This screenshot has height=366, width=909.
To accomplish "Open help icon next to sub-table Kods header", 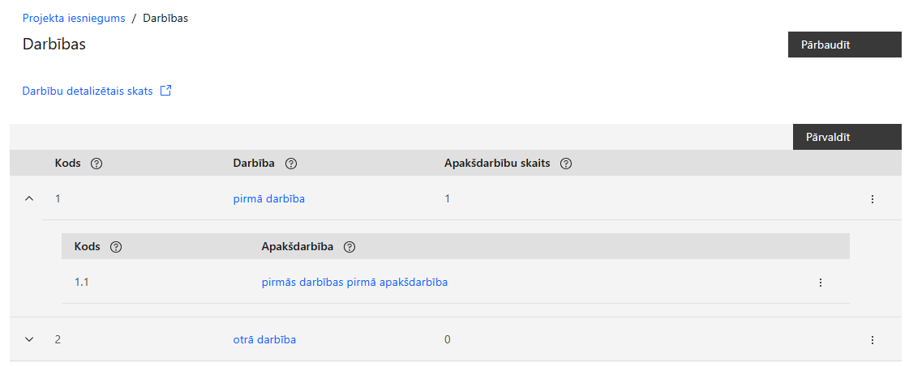I will point(116,247).
